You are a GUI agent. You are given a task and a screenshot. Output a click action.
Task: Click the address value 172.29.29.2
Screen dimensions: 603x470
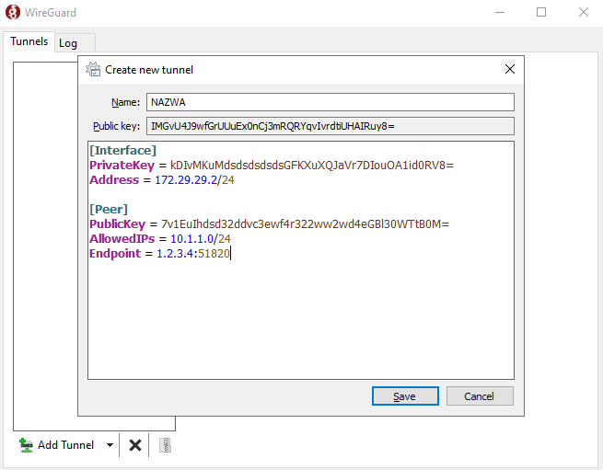tap(186, 180)
